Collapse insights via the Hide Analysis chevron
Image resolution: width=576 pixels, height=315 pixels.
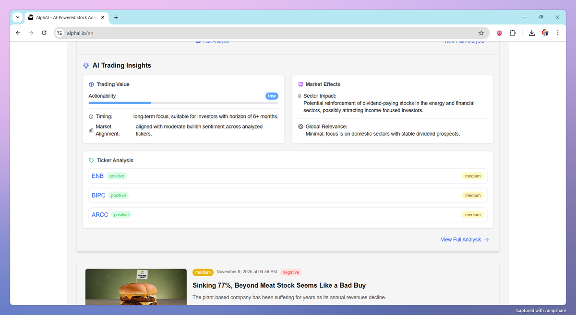coord(198,41)
